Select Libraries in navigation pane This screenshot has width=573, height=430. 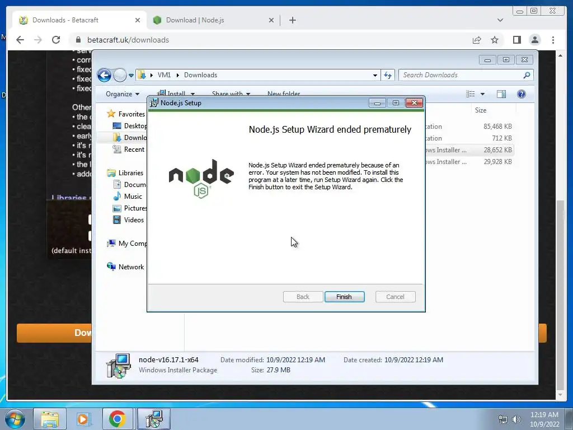(x=125, y=172)
